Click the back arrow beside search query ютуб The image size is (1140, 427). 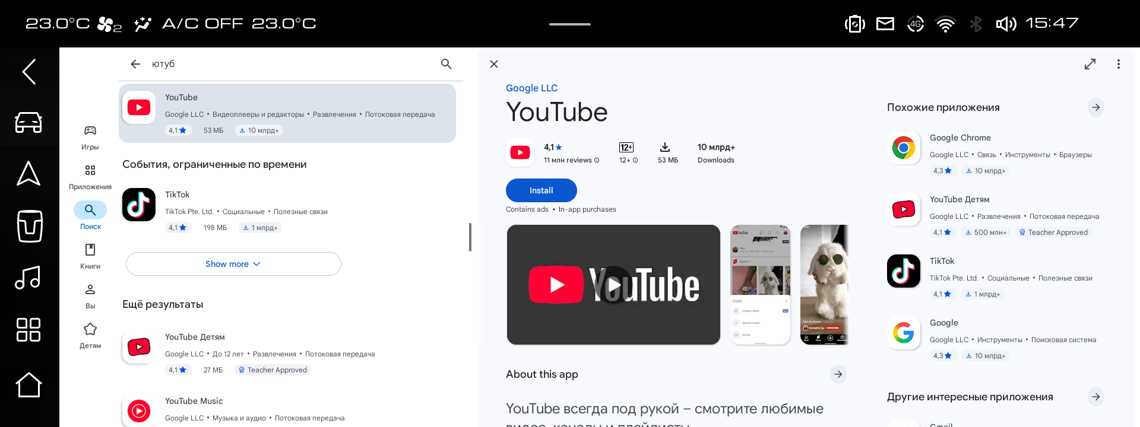(x=135, y=64)
